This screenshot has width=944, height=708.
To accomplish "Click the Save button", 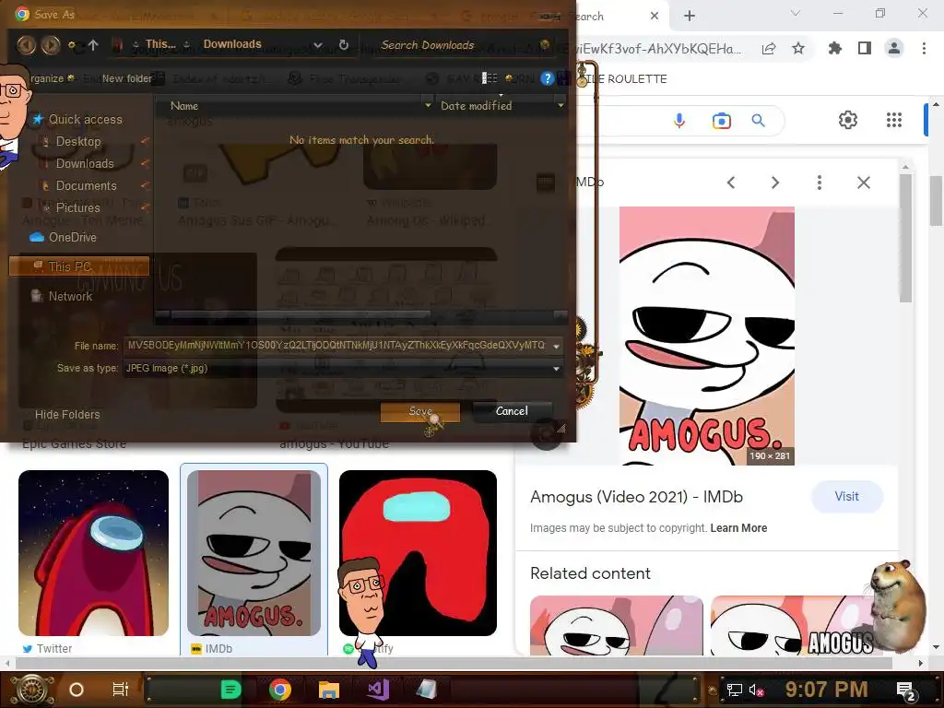I will 420,412.
